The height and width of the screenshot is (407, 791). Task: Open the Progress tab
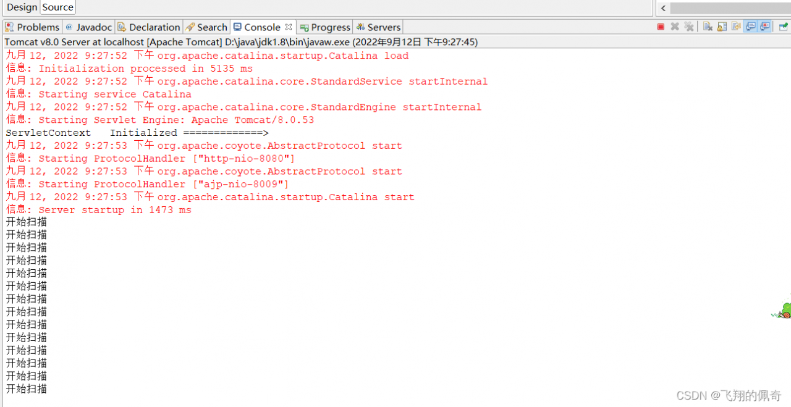pyautogui.click(x=325, y=27)
